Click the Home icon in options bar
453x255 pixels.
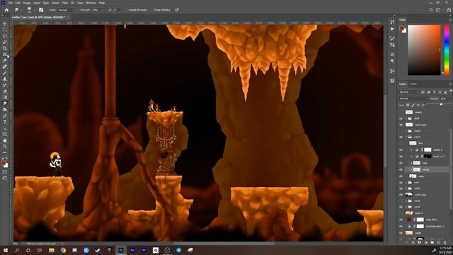6,10
